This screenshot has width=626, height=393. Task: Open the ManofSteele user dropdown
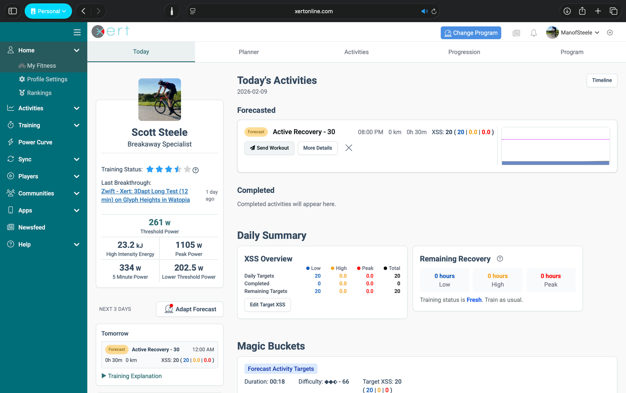[576, 33]
